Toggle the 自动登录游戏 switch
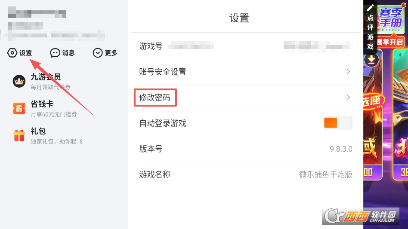This screenshot has height=229, width=408. point(338,123)
